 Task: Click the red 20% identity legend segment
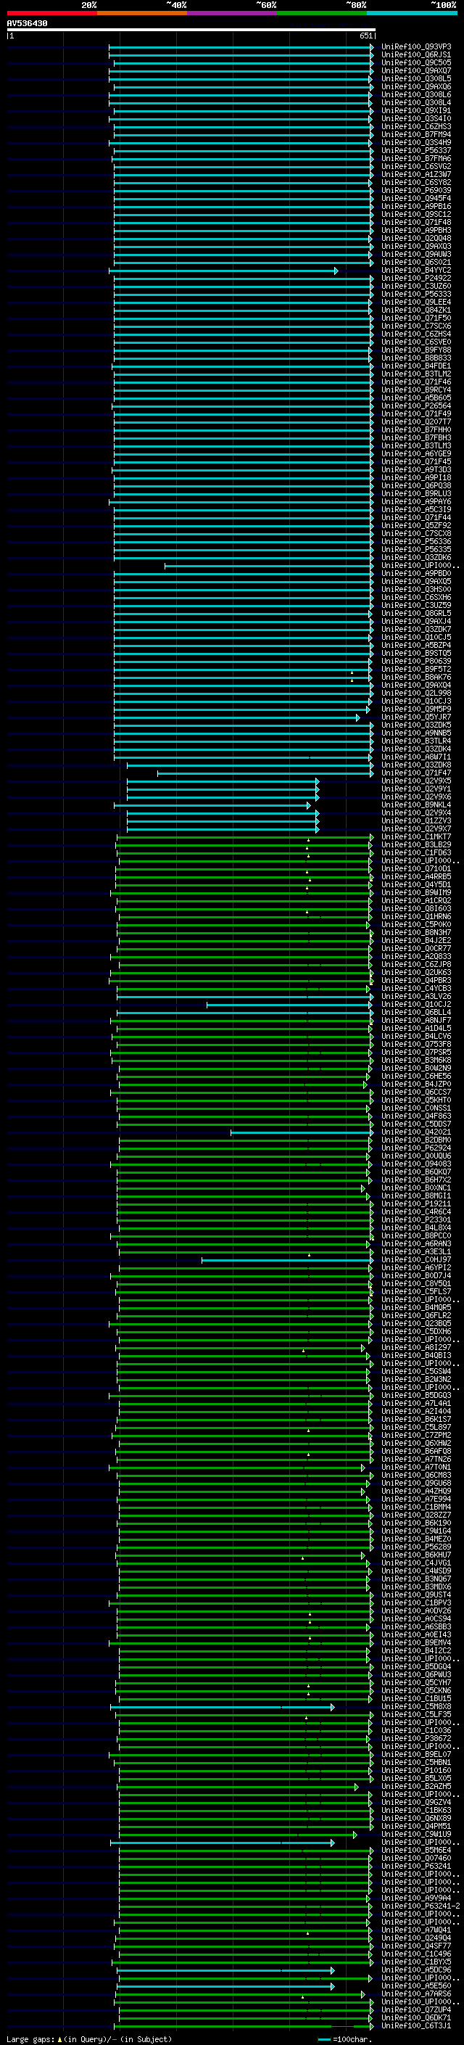(51, 13)
